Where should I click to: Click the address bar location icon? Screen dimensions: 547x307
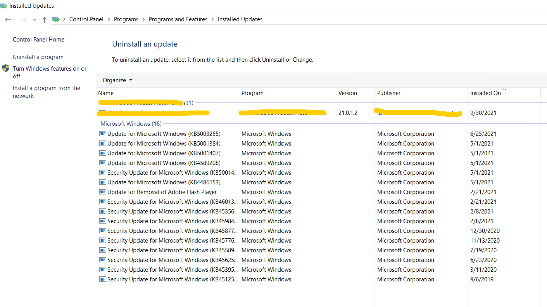[x=57, y=19]
